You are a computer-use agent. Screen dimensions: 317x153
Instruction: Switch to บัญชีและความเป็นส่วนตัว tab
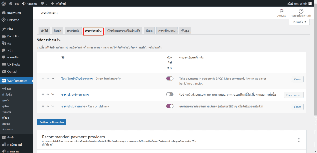[x=124, y=31]
